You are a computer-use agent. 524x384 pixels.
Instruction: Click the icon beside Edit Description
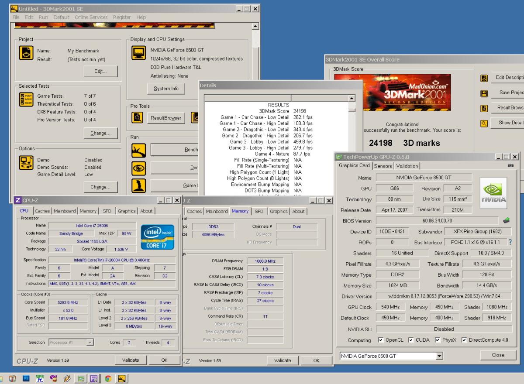coord(484,78)
